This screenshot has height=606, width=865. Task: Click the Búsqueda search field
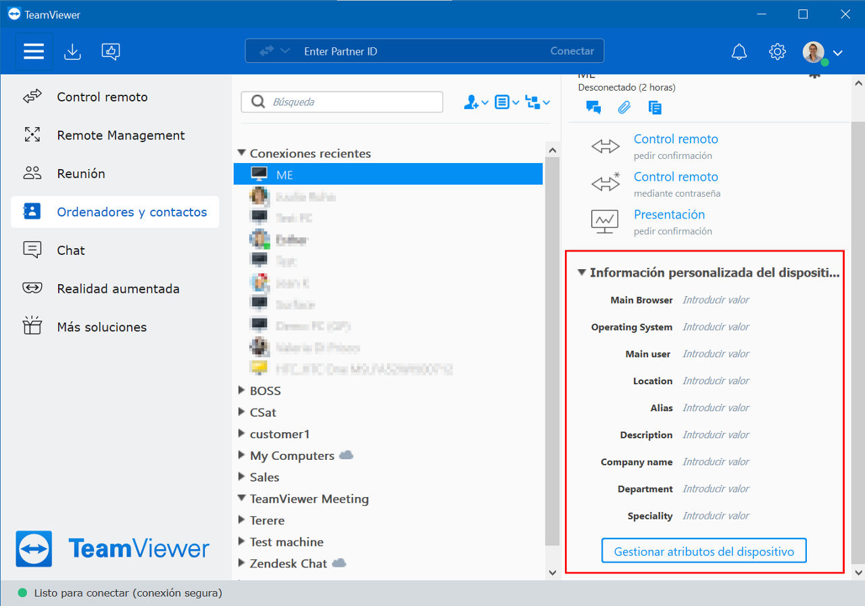[x=342, y=102]
